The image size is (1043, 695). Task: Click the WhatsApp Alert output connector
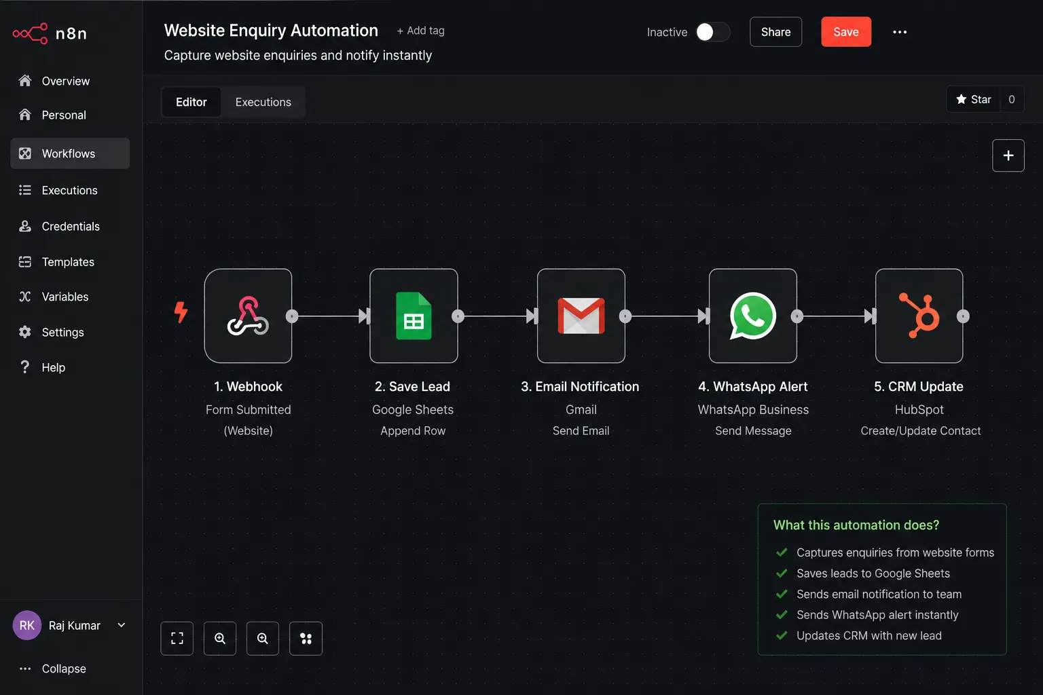[797, 316]
